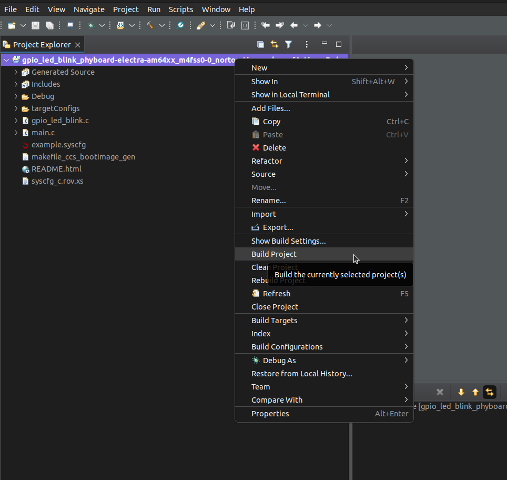
Task: Open Build Configurations submenu
Action: click(x=324, y=347)
